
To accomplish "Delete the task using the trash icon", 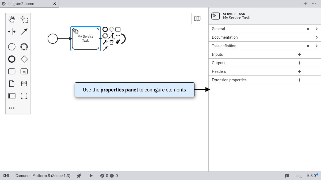I will point(112,42).
